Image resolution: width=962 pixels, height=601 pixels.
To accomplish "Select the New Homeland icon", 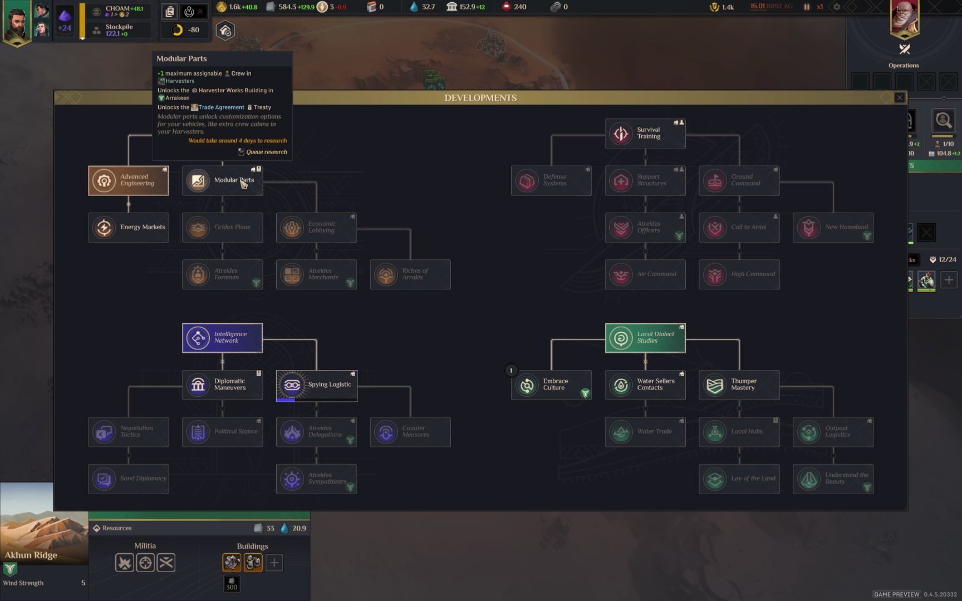I will (809, 227).
